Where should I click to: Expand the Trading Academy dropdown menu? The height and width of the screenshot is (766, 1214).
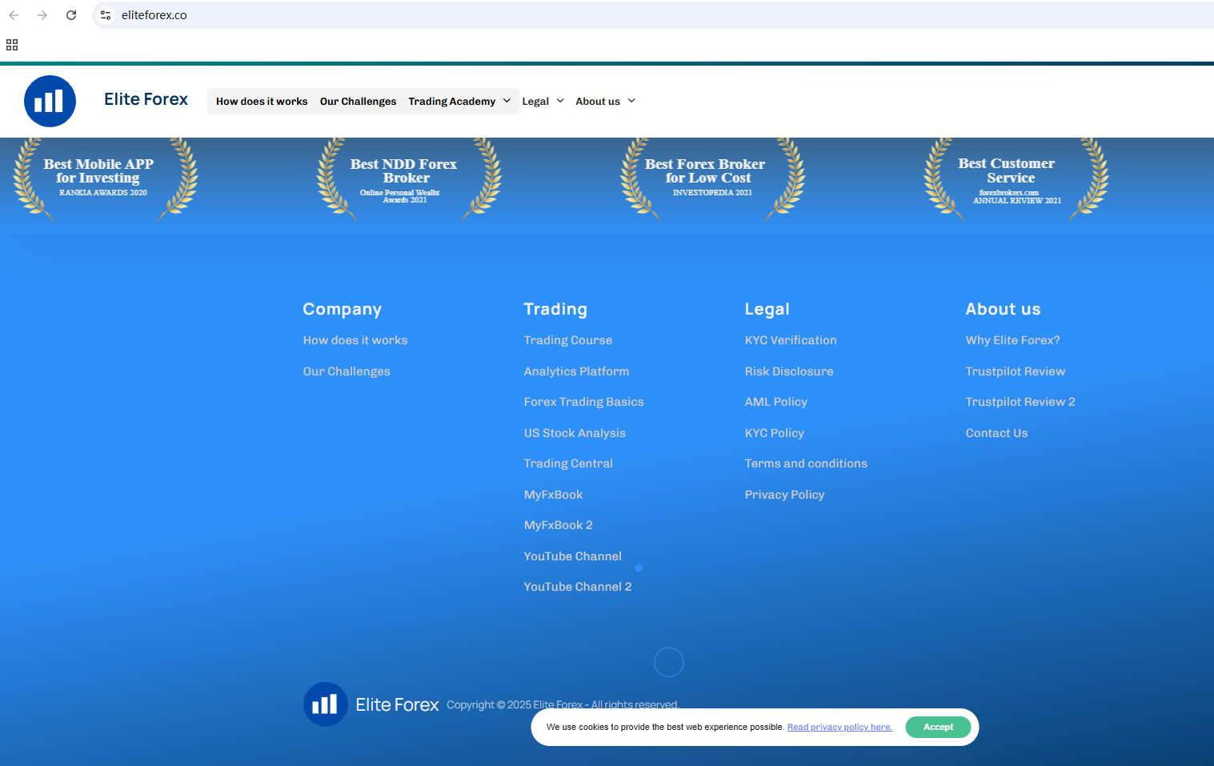click(x=459, y=102)
